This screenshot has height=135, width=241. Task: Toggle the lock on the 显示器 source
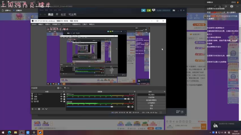coord(64,101)
